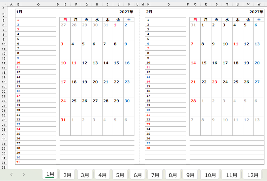This screenshot has width=267, height=181.
Task: Click the 金 header in February calendar
Action: (x=248, y=20)
